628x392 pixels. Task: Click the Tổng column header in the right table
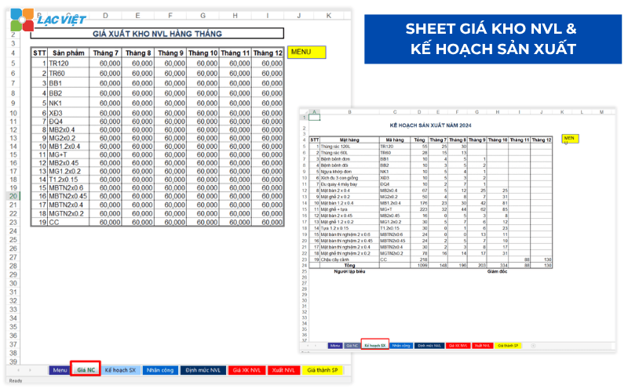[419, 140]
